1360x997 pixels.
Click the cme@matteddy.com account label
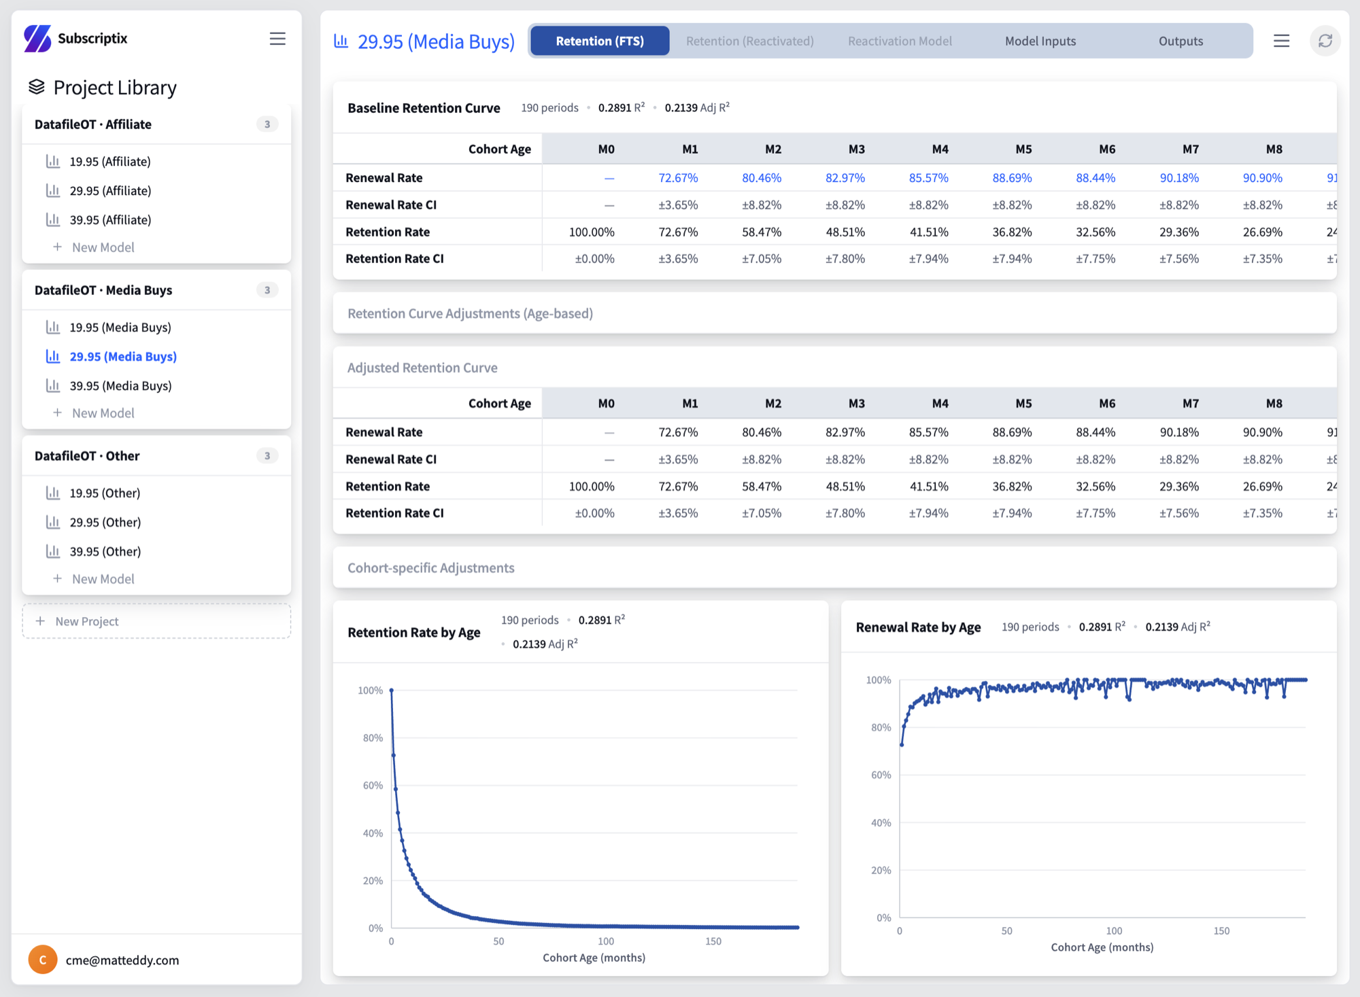click(x=122, y=960)
